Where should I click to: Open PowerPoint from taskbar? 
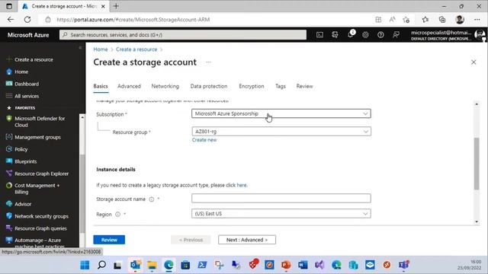[286, 265]
